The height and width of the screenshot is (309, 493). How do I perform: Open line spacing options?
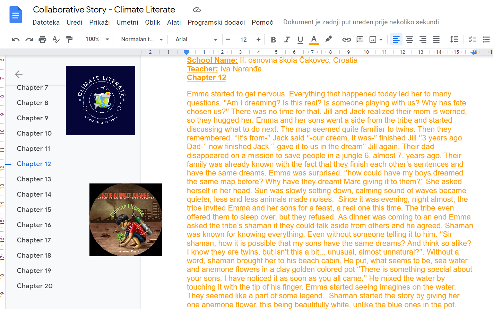pyautogui.click(x=454, y=40)
